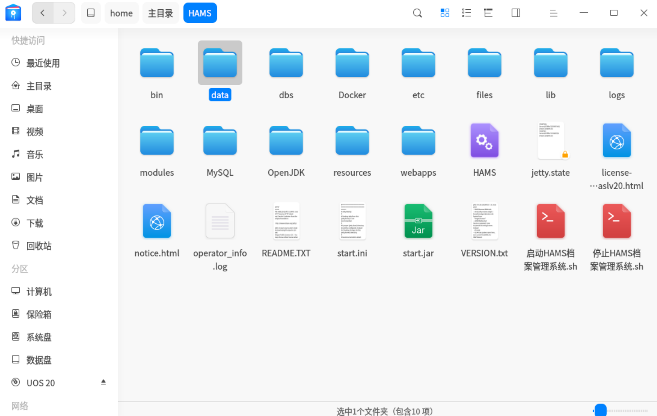This screenshot has height=416, width=657.
Task: Switch to list view mode
Action: 467,13
